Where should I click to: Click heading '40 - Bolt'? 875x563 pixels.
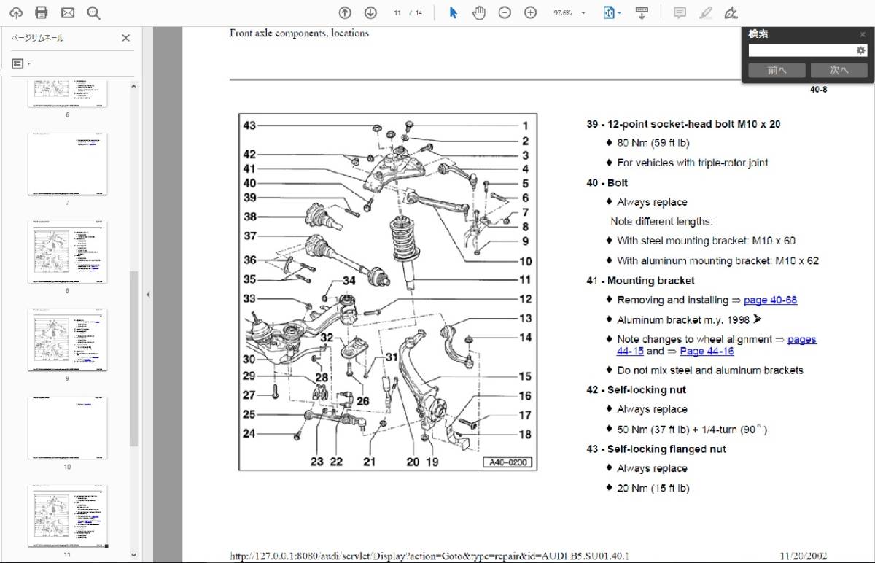coord(607,183)
